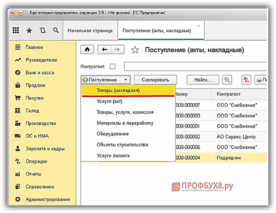
Task: Select Материалы в переработку entry
Action: [128, 123]
